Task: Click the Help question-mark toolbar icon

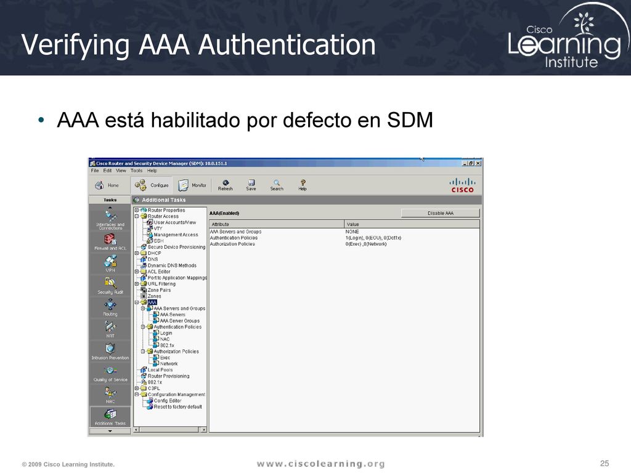Action: pyautogui.click(x=303, y=185)
